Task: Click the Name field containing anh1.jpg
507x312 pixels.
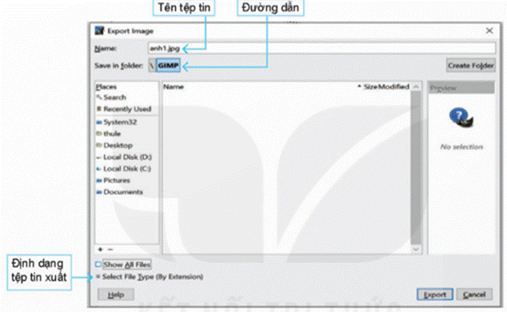Action: click(x=321, y=49)
